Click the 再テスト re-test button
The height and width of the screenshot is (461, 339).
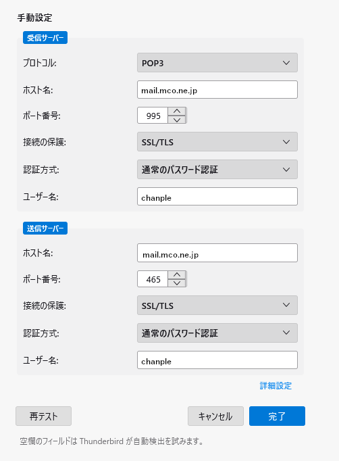[43, 416]
